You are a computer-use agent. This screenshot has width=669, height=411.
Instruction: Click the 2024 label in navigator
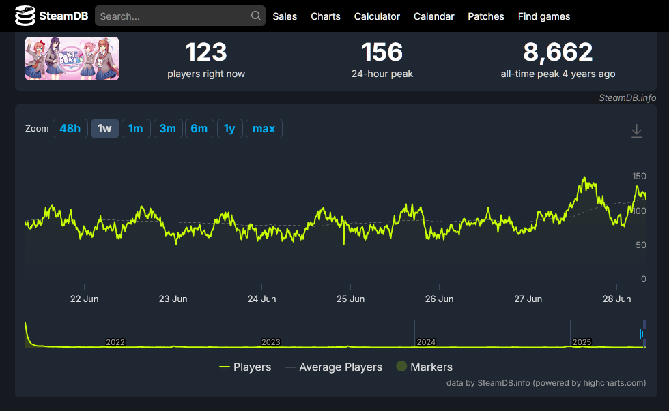click(x=426, y=342)
